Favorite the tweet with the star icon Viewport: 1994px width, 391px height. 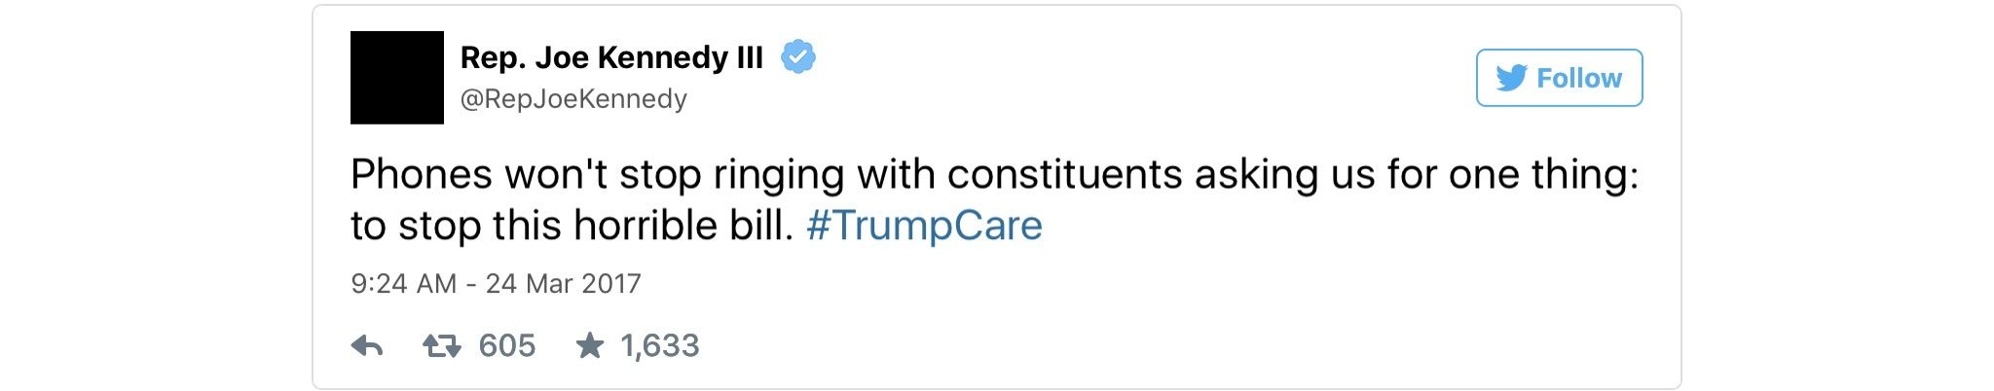(x=590, y=344)
